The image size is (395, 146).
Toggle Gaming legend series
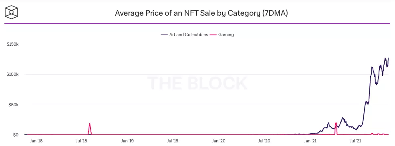(222, 34)
